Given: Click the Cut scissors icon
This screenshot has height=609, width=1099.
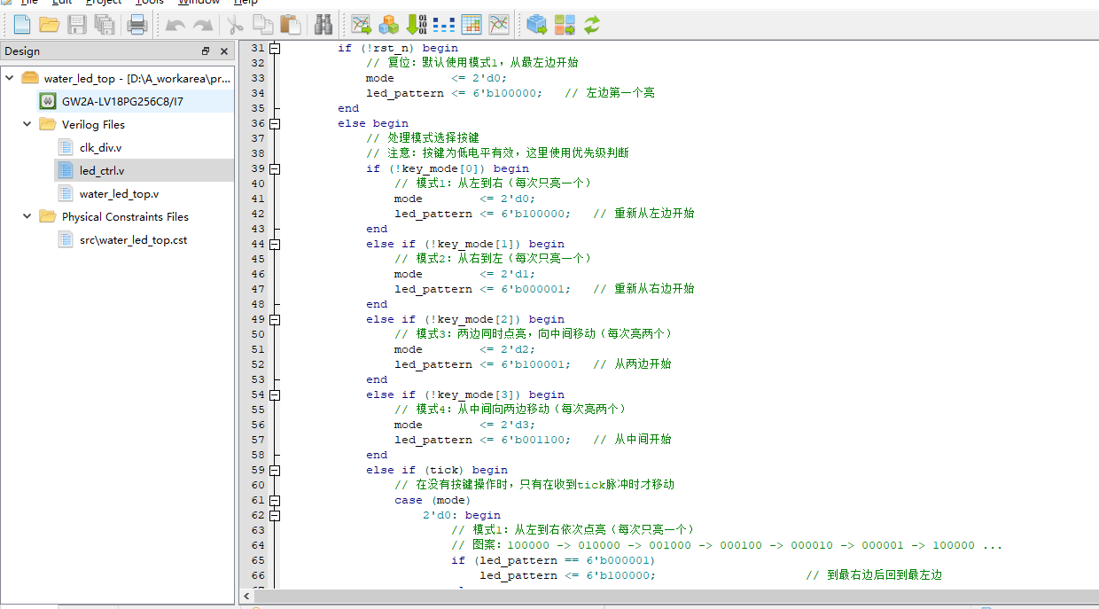Looking at the screenshot, I should [235, 25].
